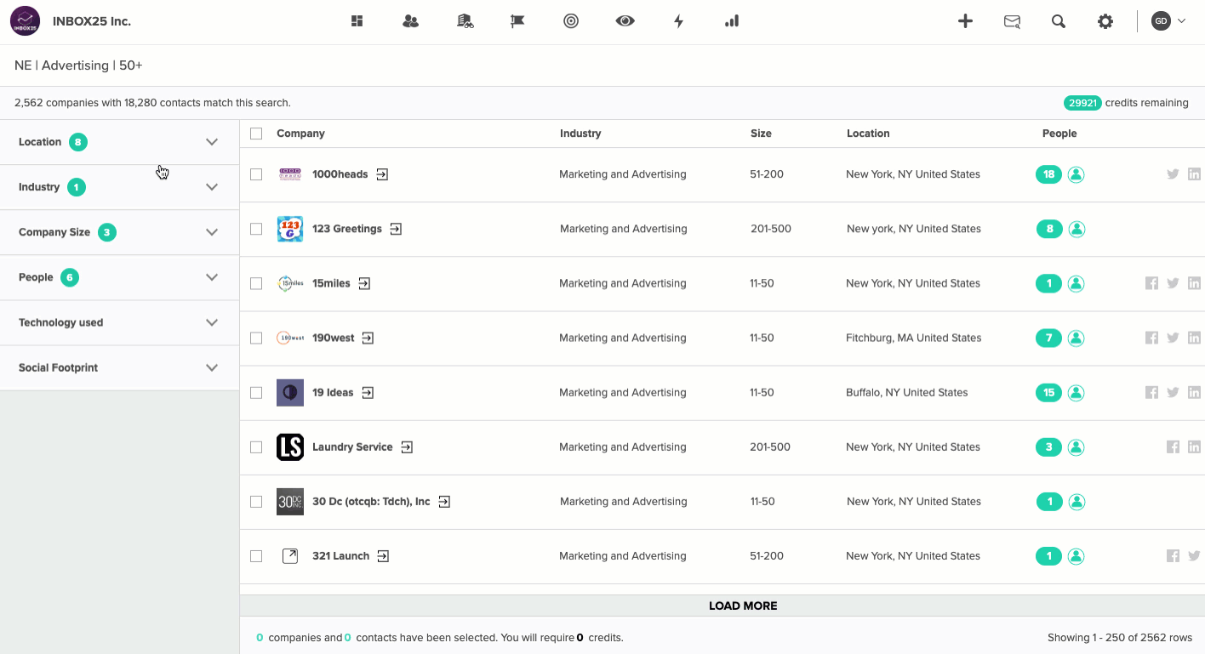Open the companies building icon
Viewport: 1205px width, 654px height.
[x=465, y=21]
